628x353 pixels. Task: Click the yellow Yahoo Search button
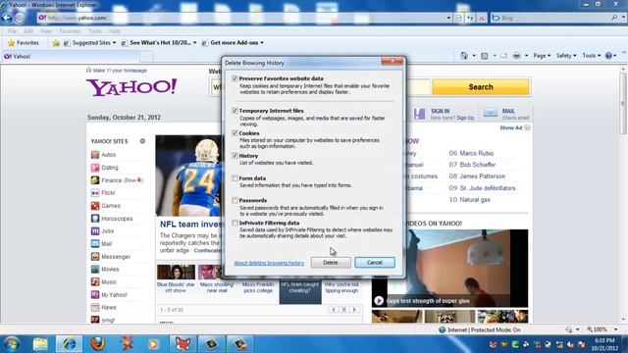pos(481,87)
